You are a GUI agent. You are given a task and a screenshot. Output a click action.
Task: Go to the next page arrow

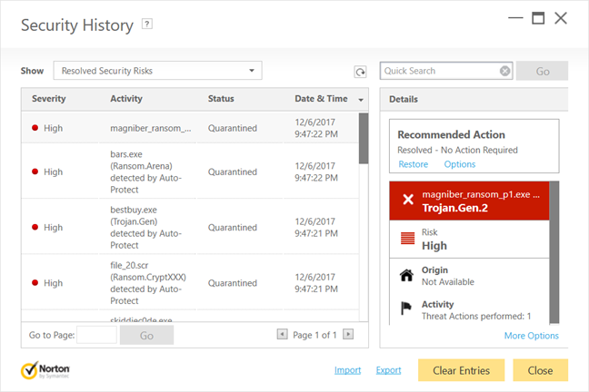point(348,334)
